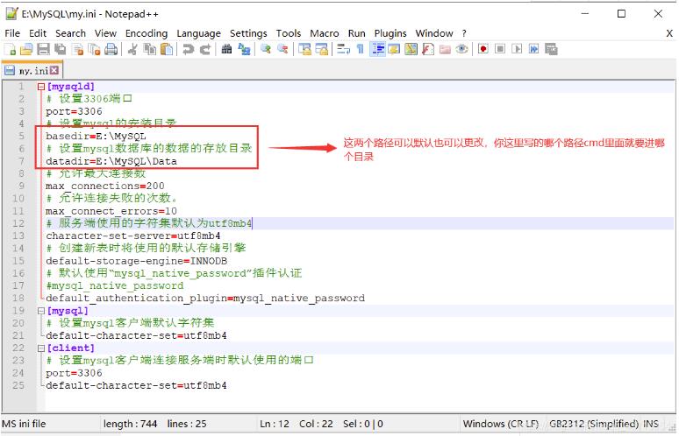Collapse the [mysql] section fold marker
This screenshot has height=436, width=679.
(x=40, y=311)
